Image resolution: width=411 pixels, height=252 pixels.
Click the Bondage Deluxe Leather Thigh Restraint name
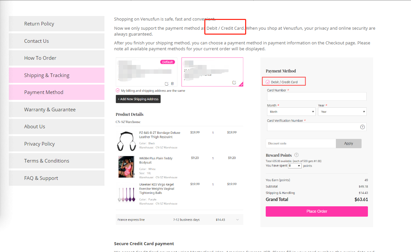coord(160,135)
